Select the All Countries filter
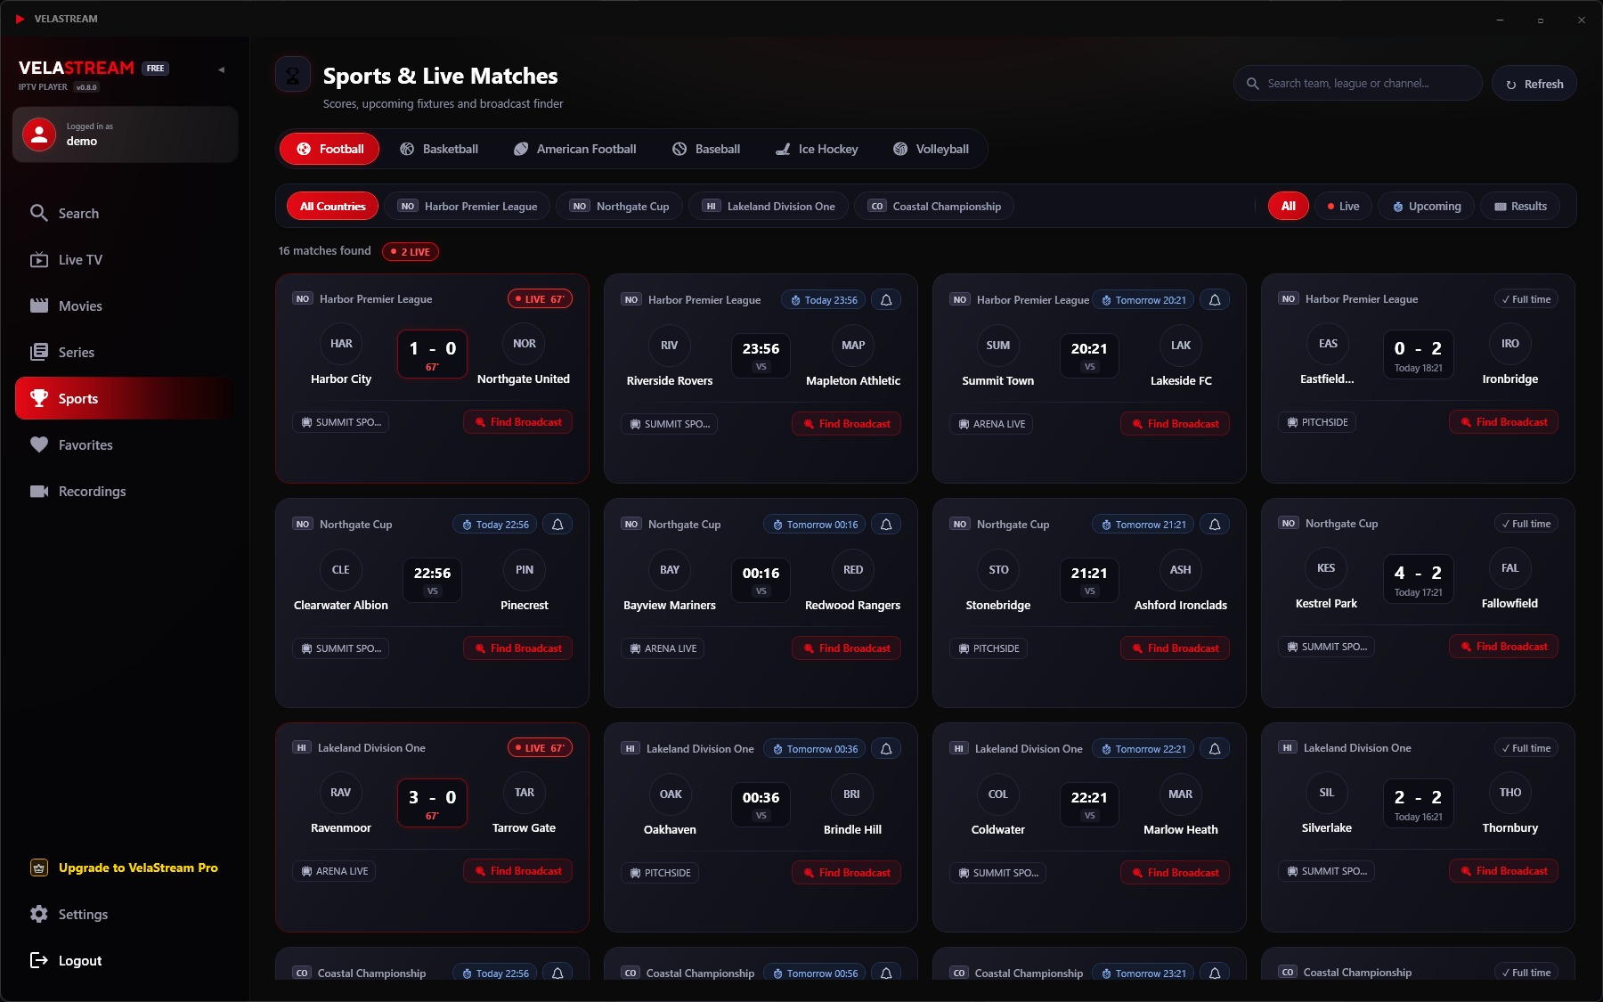 tap(332, 206)
